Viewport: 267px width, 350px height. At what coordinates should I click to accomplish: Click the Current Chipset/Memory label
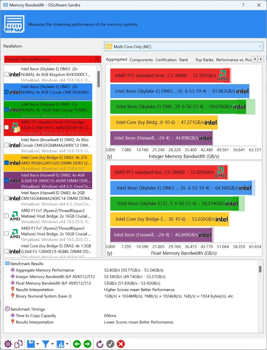27,59
